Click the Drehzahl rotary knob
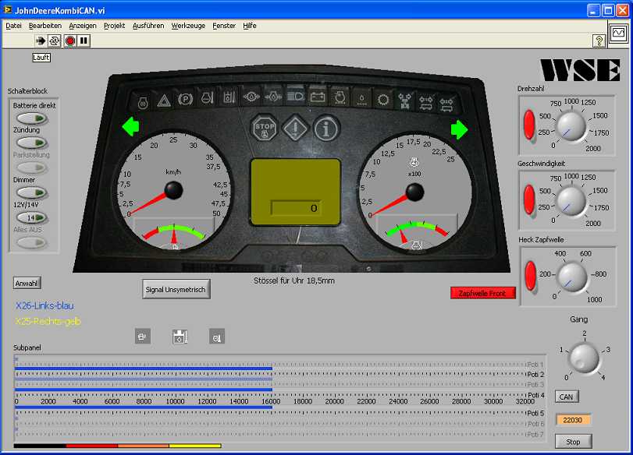633x455 pixels. click(x=571, y=126)
